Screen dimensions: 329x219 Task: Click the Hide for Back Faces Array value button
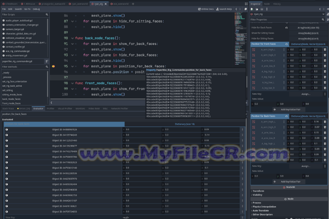(308, 28)
